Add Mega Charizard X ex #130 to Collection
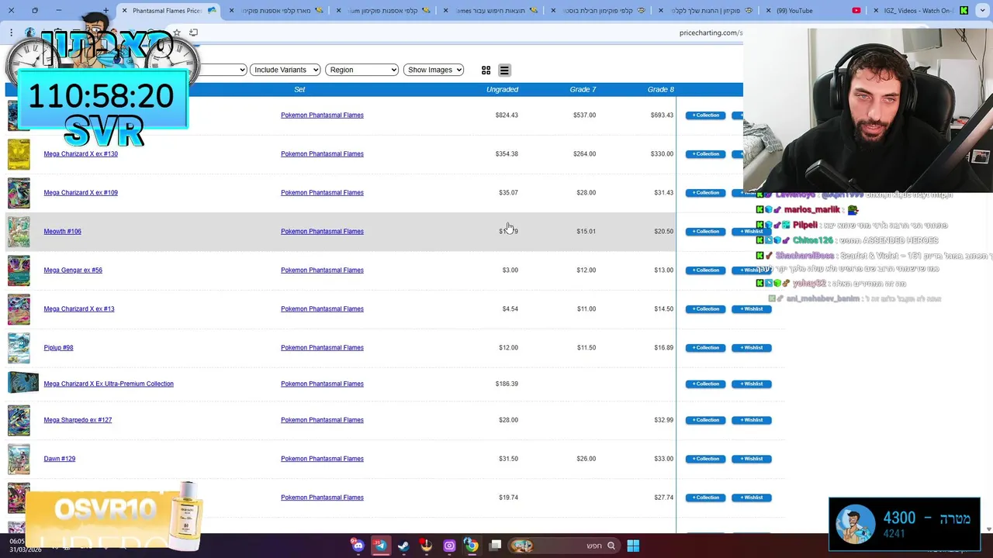 tap(705, 154)
